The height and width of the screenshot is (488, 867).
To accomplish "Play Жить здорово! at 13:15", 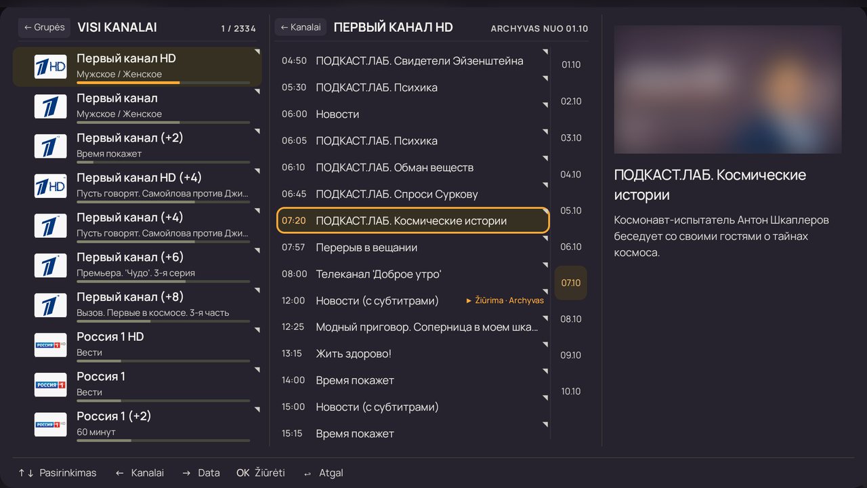I will coord(413,353).
